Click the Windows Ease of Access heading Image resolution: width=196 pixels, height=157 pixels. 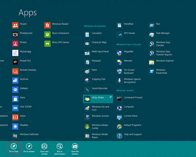pos(129,44)
